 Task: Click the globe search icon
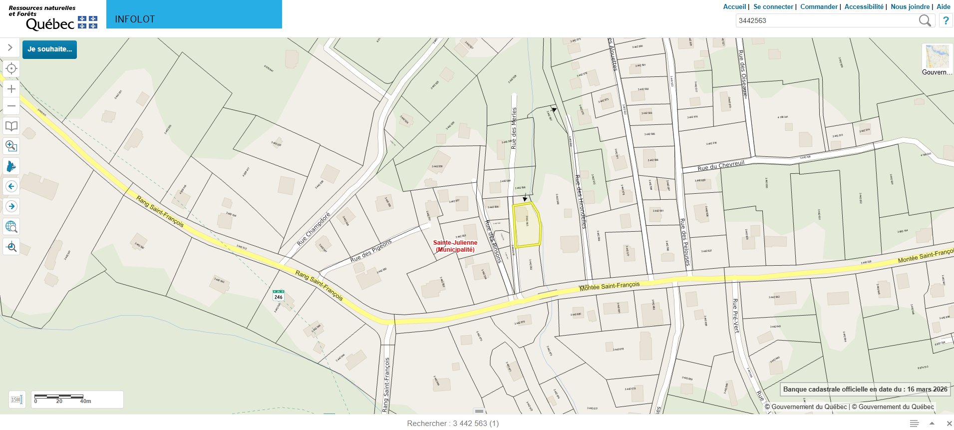11,227
